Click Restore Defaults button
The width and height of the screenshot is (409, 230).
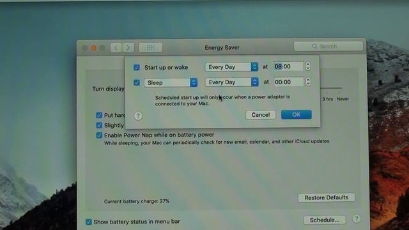(327, 197)
